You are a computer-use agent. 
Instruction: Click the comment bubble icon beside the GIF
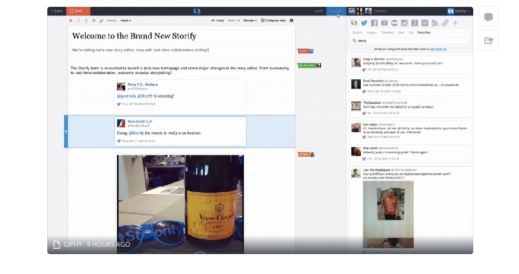[489, 17]
